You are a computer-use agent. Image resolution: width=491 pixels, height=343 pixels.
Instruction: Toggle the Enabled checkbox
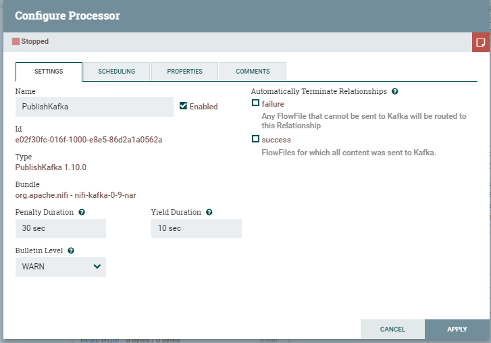click(183, 106)
